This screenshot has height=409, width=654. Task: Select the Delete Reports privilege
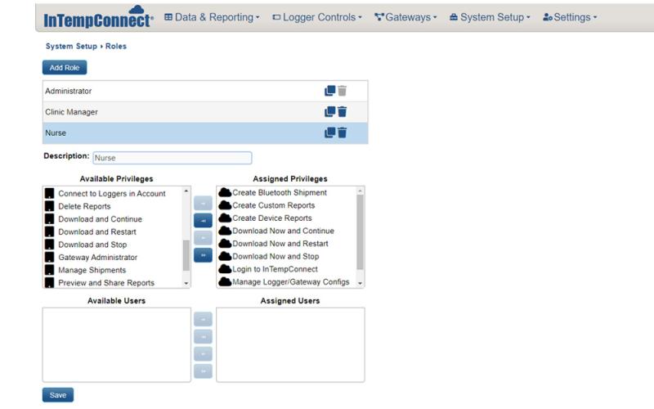(84, 206)
